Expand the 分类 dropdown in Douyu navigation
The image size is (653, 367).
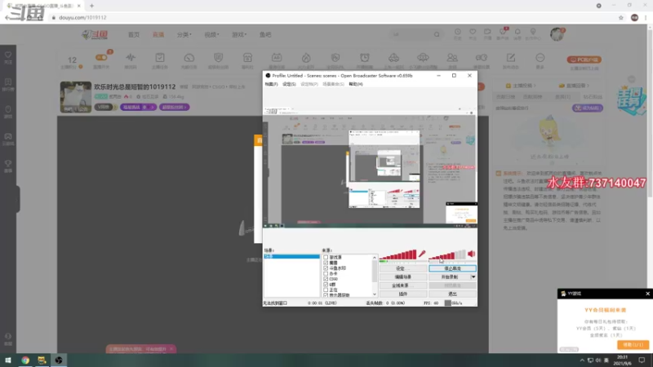[184, 34]
